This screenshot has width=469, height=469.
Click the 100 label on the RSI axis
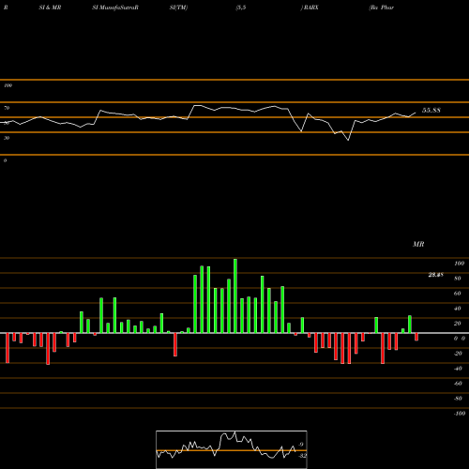click(8, 85)
